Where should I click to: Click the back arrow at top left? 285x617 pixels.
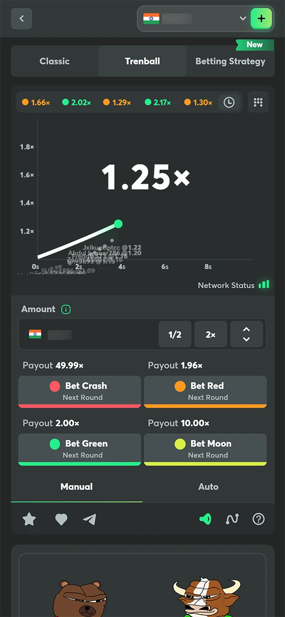coord(21,18)
